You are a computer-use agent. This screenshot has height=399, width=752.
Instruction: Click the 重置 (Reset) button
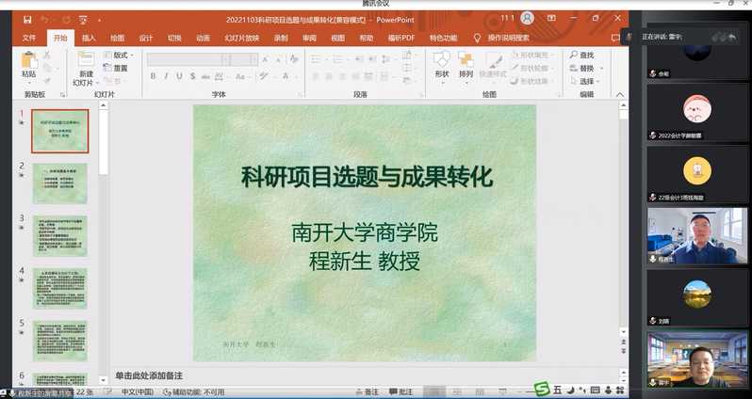tap(116, 69)
